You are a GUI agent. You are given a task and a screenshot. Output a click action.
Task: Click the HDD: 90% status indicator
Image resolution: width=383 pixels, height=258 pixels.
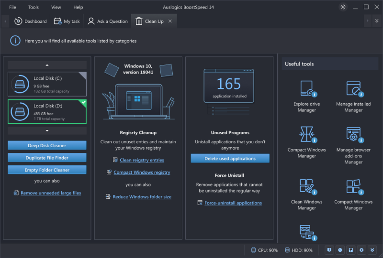[x=298, y=250]
